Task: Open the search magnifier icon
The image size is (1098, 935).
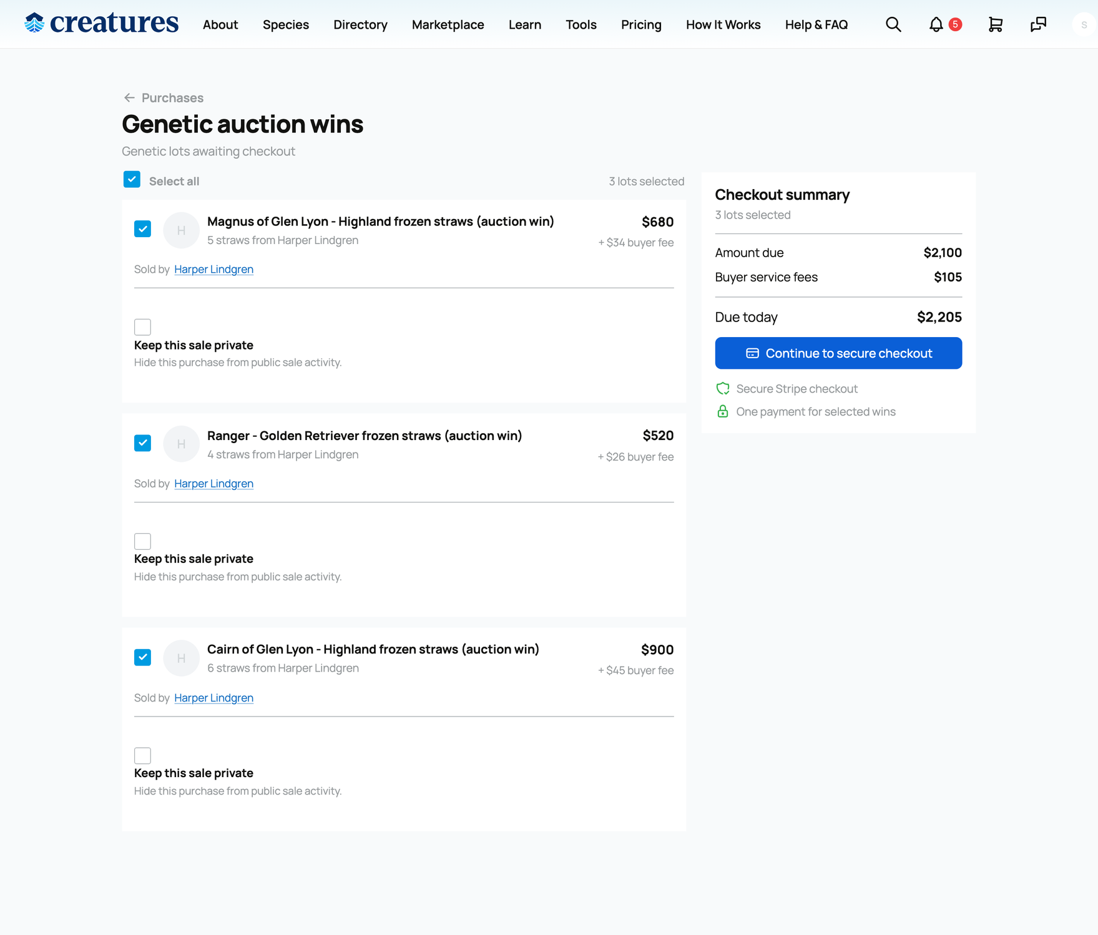Action: click(893, 24)
